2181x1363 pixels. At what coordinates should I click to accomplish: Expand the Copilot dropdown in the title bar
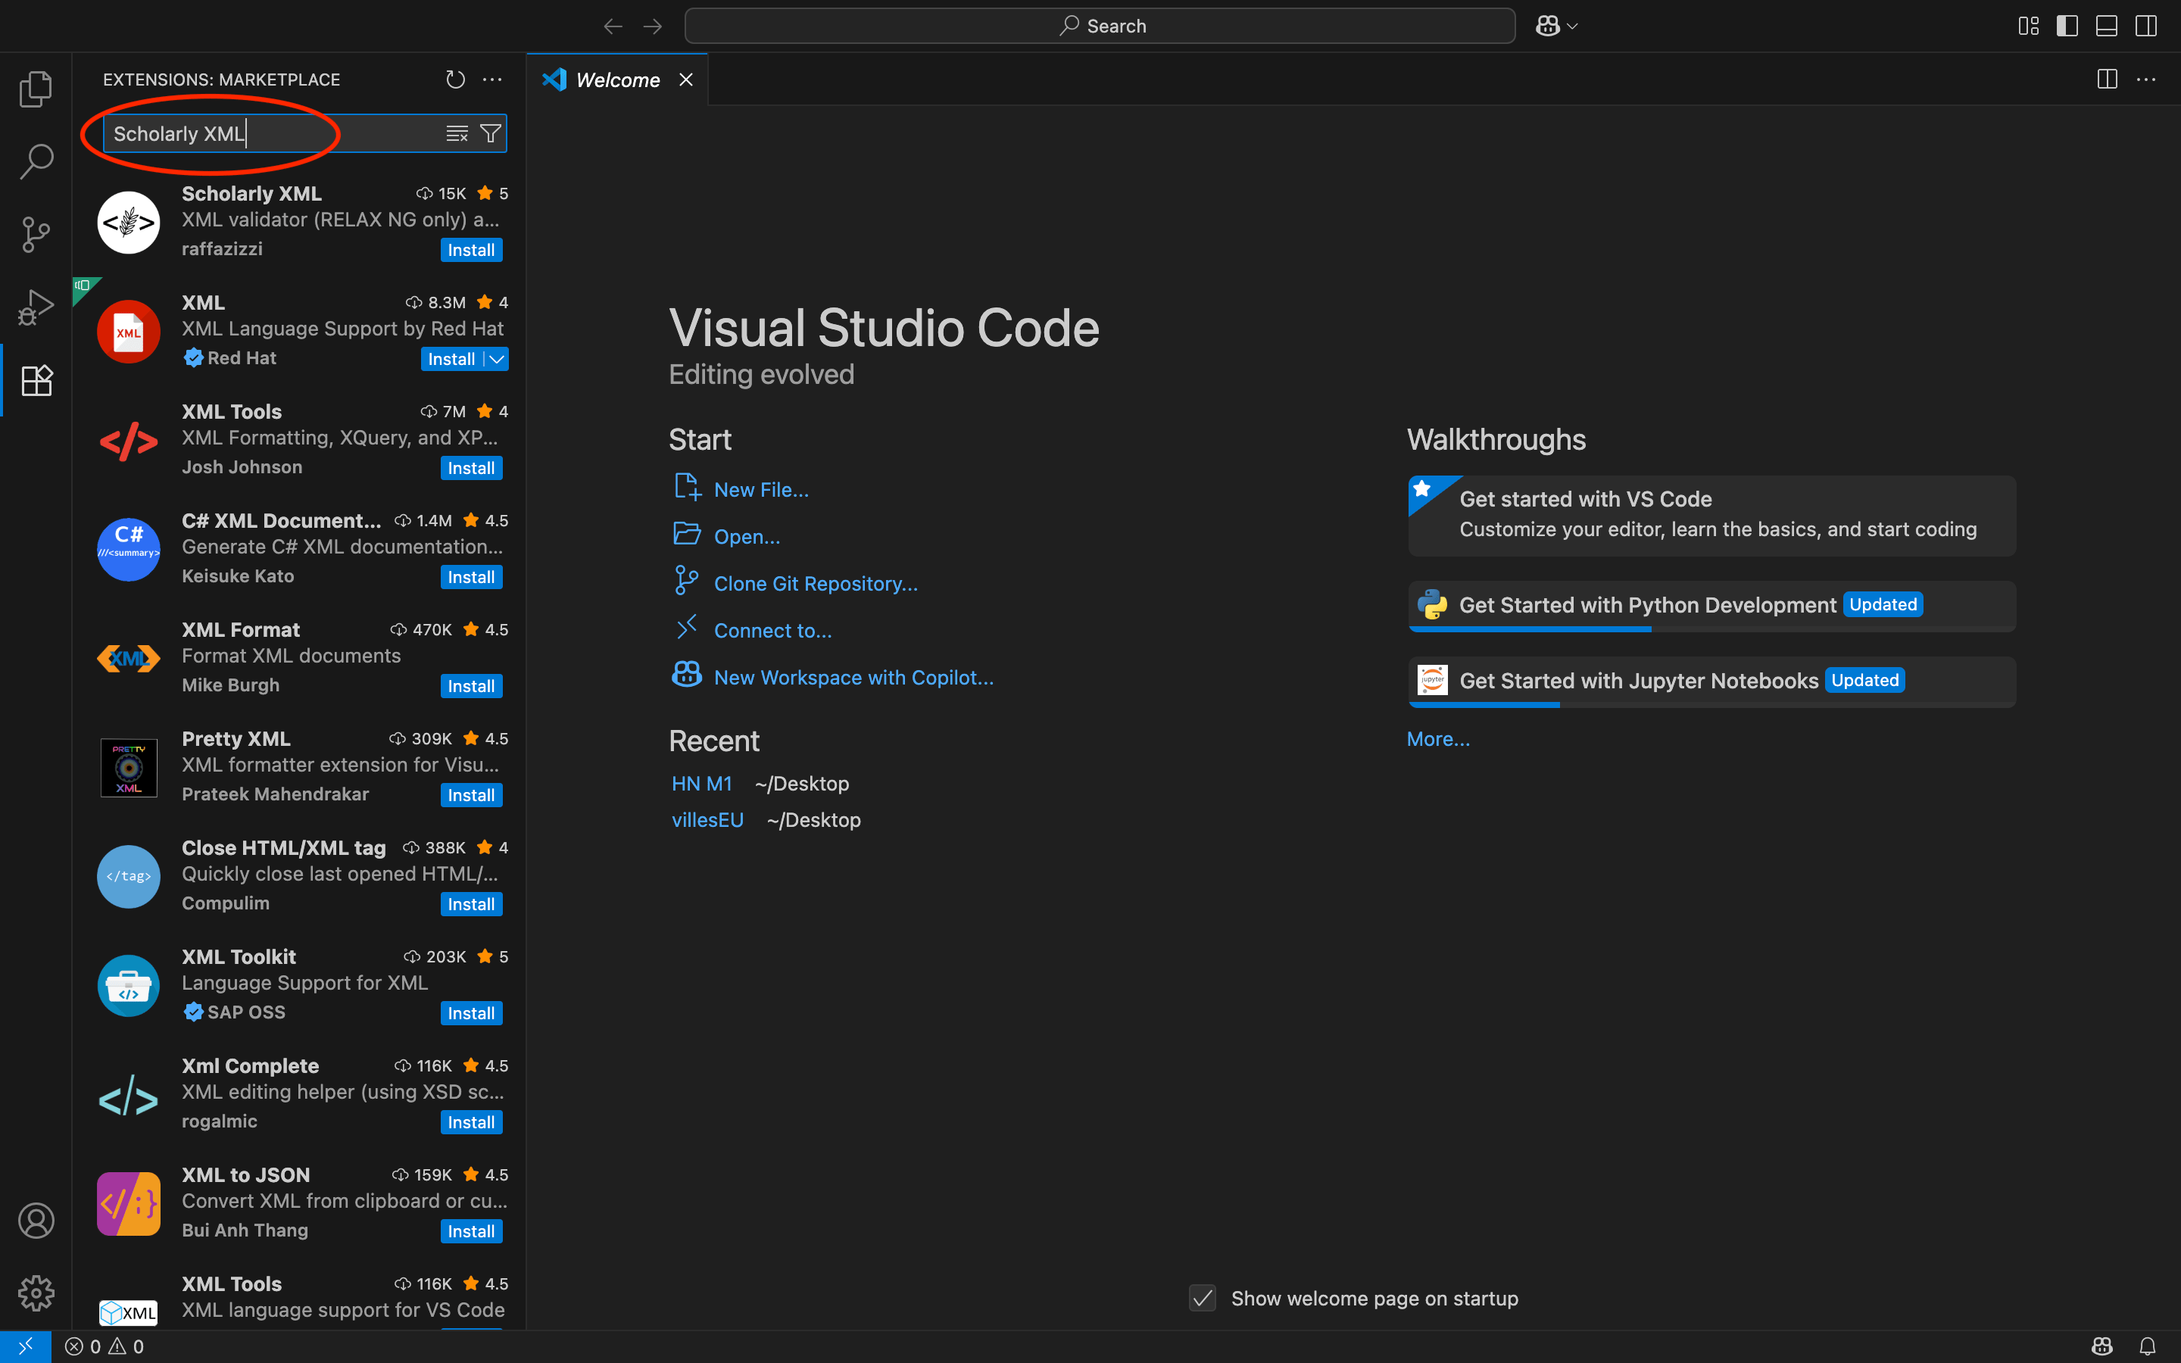coord(1572,25)
